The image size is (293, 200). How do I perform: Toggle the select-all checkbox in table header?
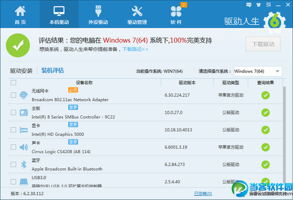coord(14,83)
